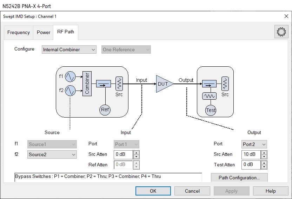
Task: Click the Ref receiver circle
Action: pos(105,110)
